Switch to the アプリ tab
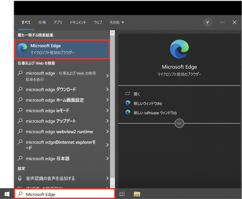Viewport: 242px width, 199px height. tap(58, 22)
